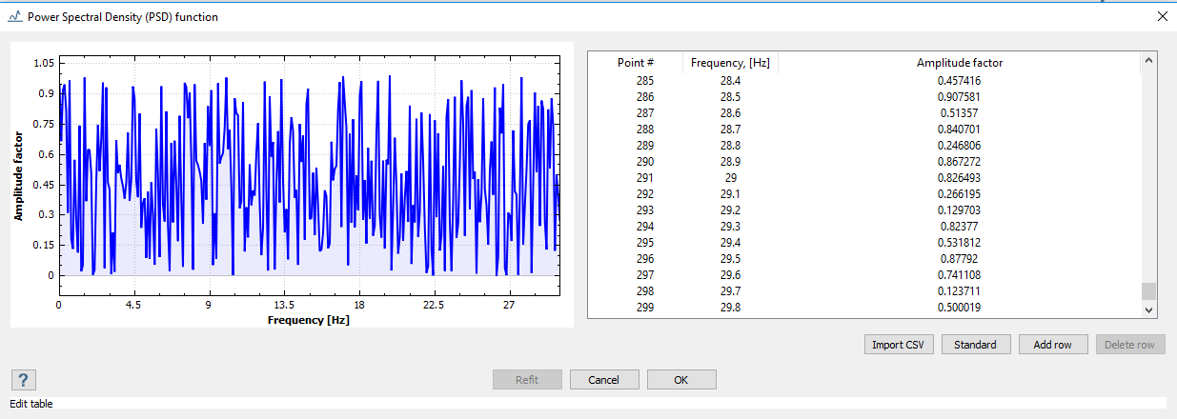Click the Point # column header
1177x419 pixels.
coord(636,63)
